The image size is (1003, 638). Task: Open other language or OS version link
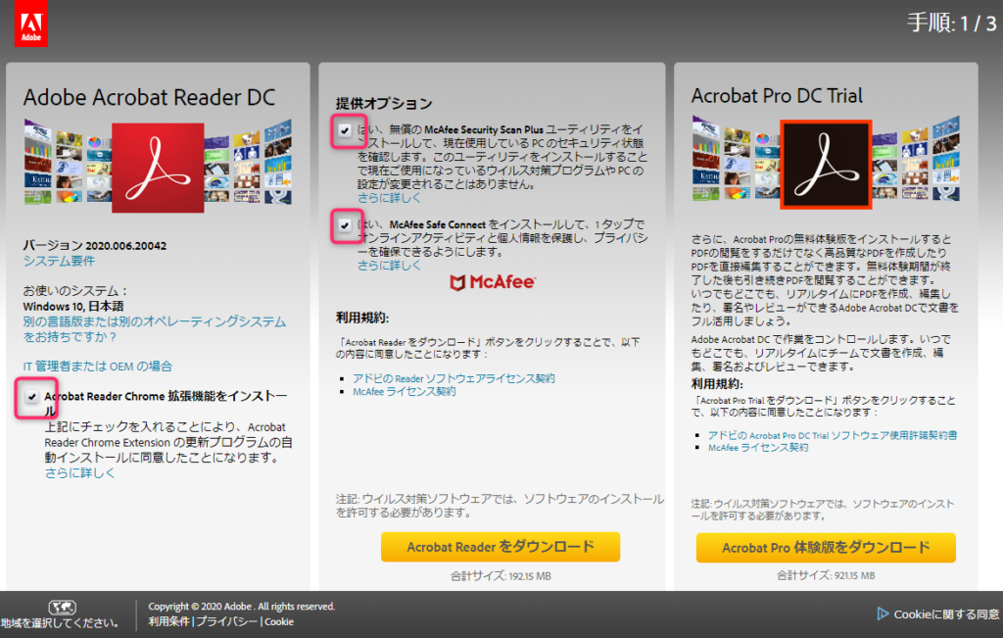(154, 329)
